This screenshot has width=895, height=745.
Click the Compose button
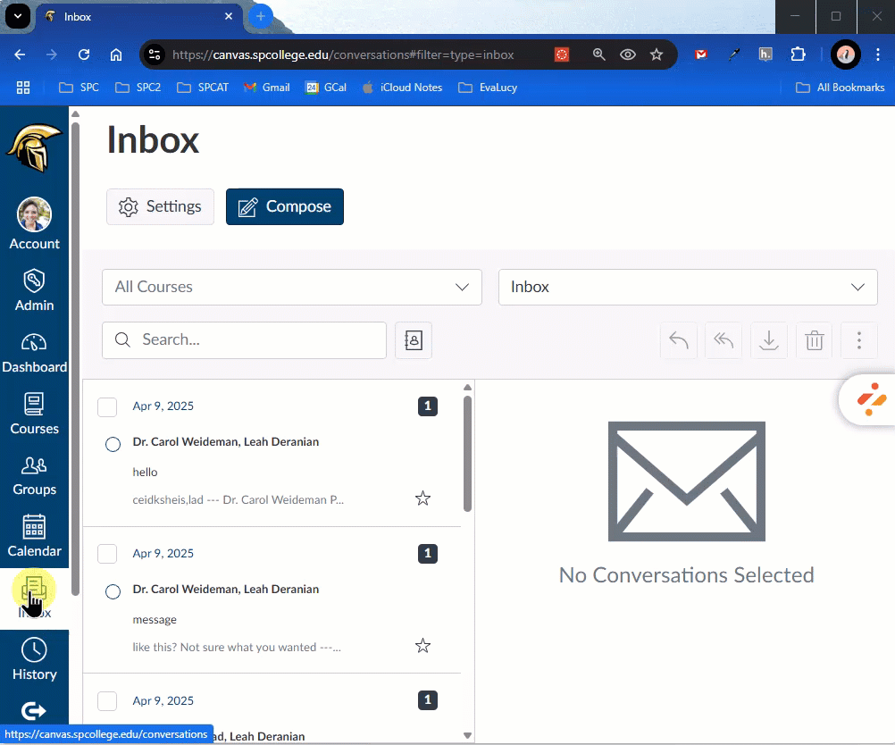pyautogui.click(x=284, y=206)
